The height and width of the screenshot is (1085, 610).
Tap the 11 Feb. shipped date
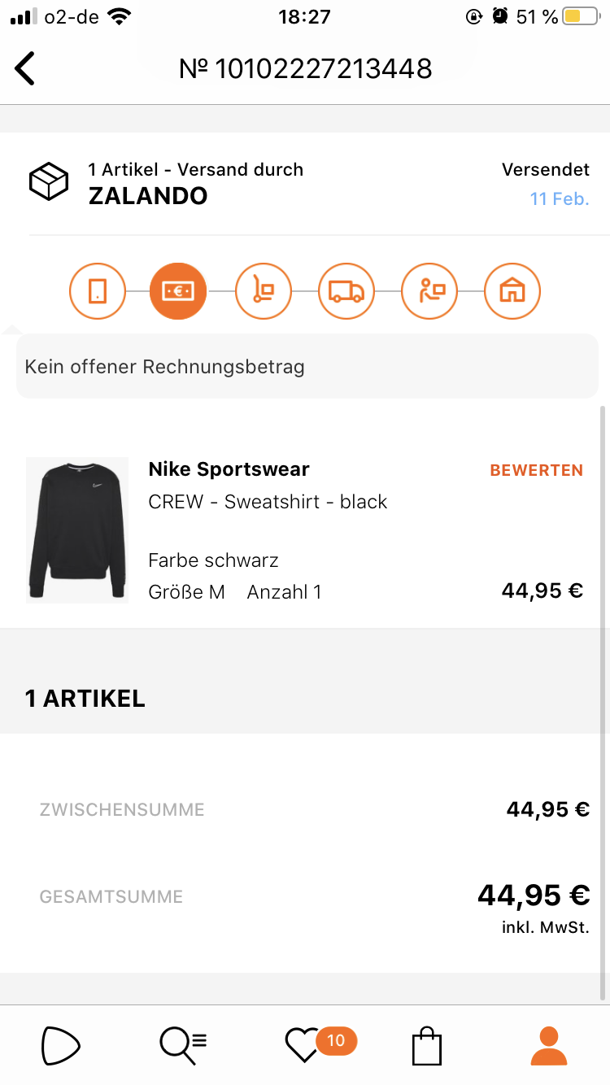click(559, 198)
